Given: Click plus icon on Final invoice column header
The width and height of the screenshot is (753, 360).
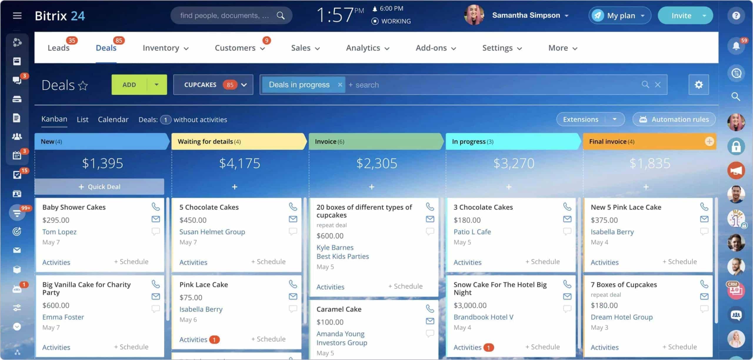Looking at the screenshot, I should (x=709, y=141).
